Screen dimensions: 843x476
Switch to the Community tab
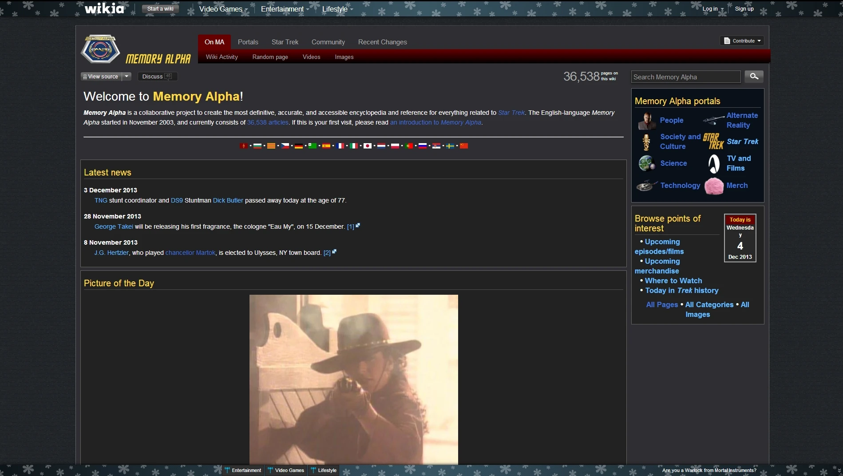(x=328, y=42)
